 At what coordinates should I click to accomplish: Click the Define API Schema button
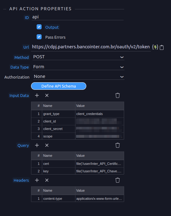[59, 86]
